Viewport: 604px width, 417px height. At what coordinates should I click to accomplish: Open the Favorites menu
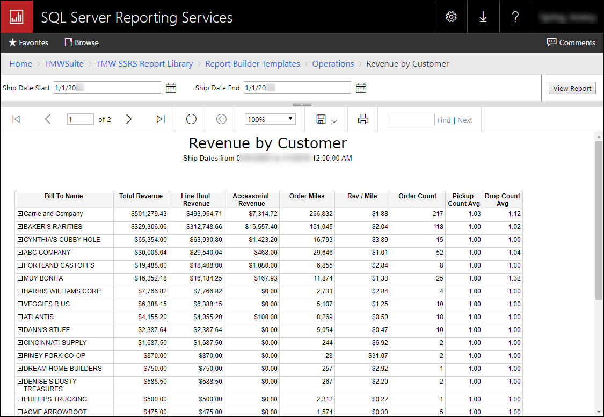28,42
